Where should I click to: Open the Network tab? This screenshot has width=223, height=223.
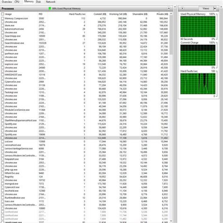(x=50, y=2)
